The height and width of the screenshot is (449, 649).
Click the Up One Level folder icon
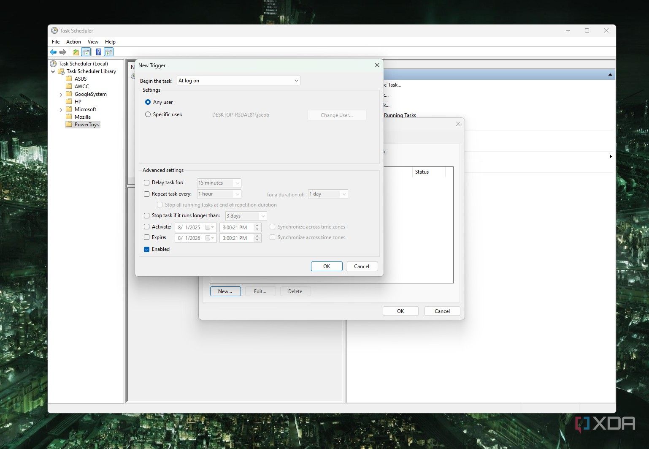(76, 52)
